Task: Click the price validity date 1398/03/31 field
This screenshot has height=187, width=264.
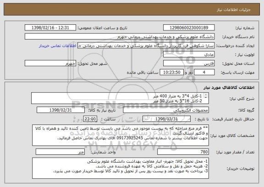Action: coord(166,119)
